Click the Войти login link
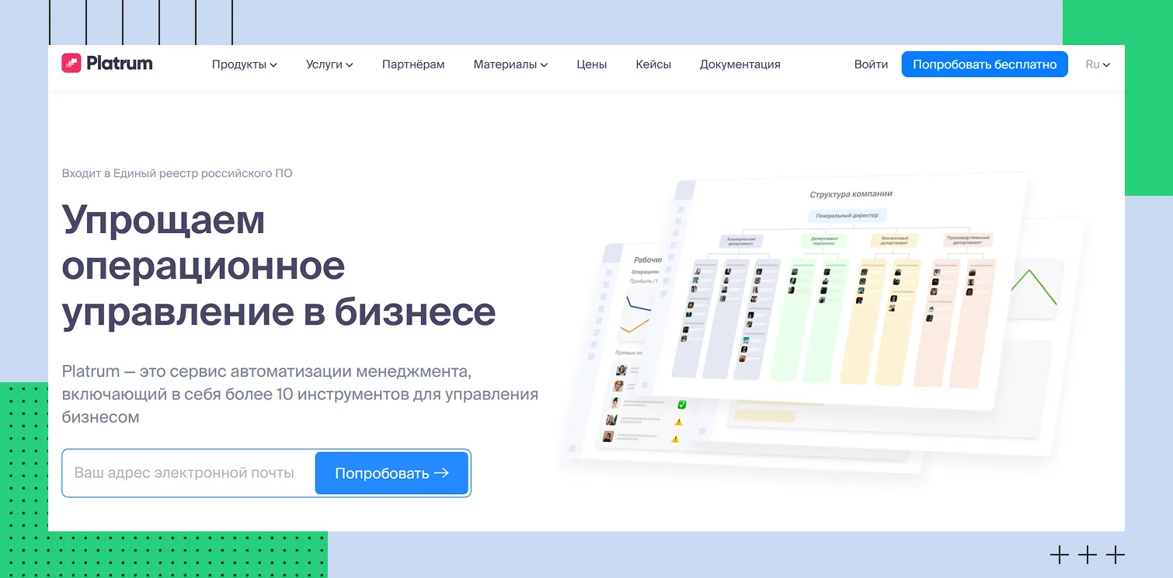The height and width of the screenshot is (578, 1173). [871, 64]
